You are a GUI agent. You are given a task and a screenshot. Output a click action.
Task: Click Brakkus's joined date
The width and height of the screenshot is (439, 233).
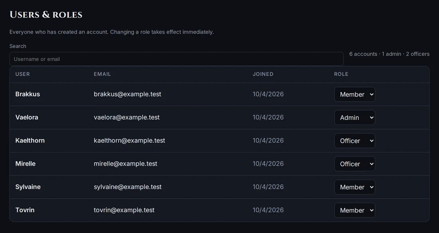pos(268,94)
